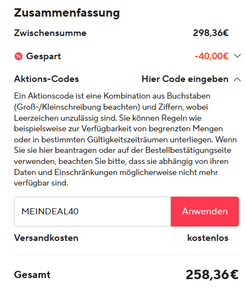Click the red percent discount badge icon
The height and width of the screenshot is (288, 245).
18,56
